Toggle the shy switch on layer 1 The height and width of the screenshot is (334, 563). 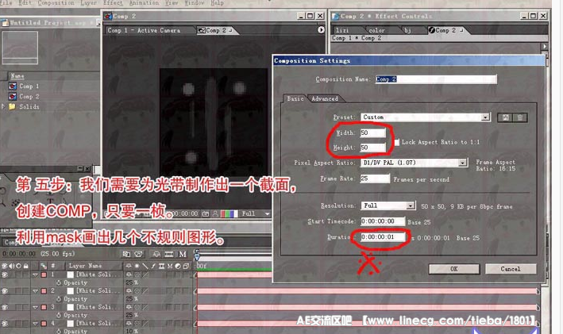129,274
